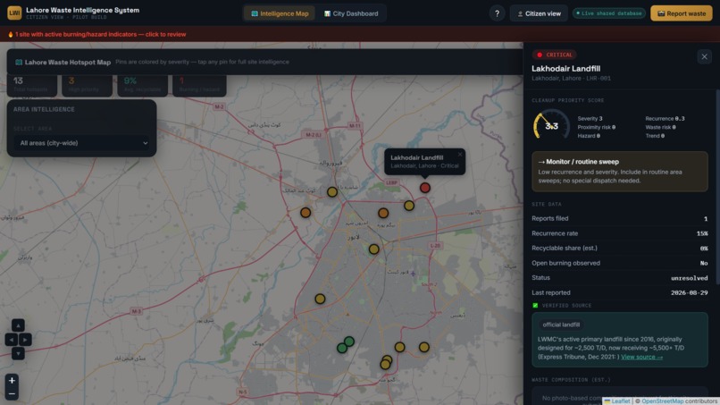This screenshot has width=720, height=405.
Task: Click the official landfill tag
Action: click(x=561, y=325)
